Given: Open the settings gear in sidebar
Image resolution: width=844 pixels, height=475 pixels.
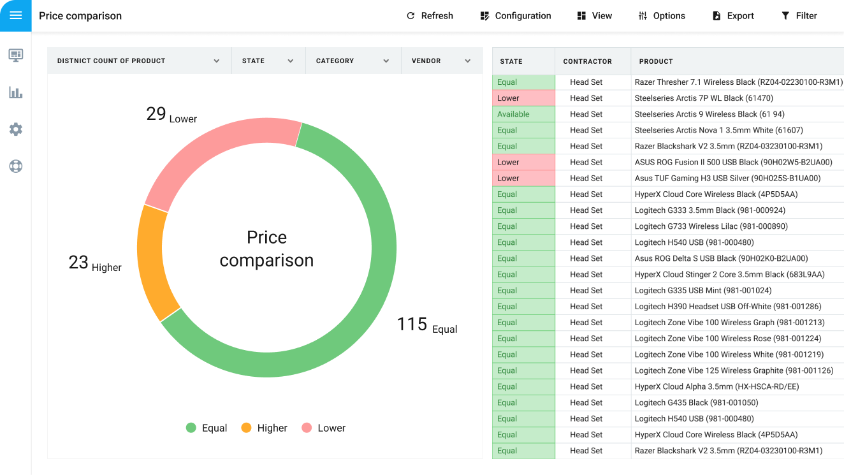Looking at the screenshot, I should pyautogui.click(x=15, y=129).
